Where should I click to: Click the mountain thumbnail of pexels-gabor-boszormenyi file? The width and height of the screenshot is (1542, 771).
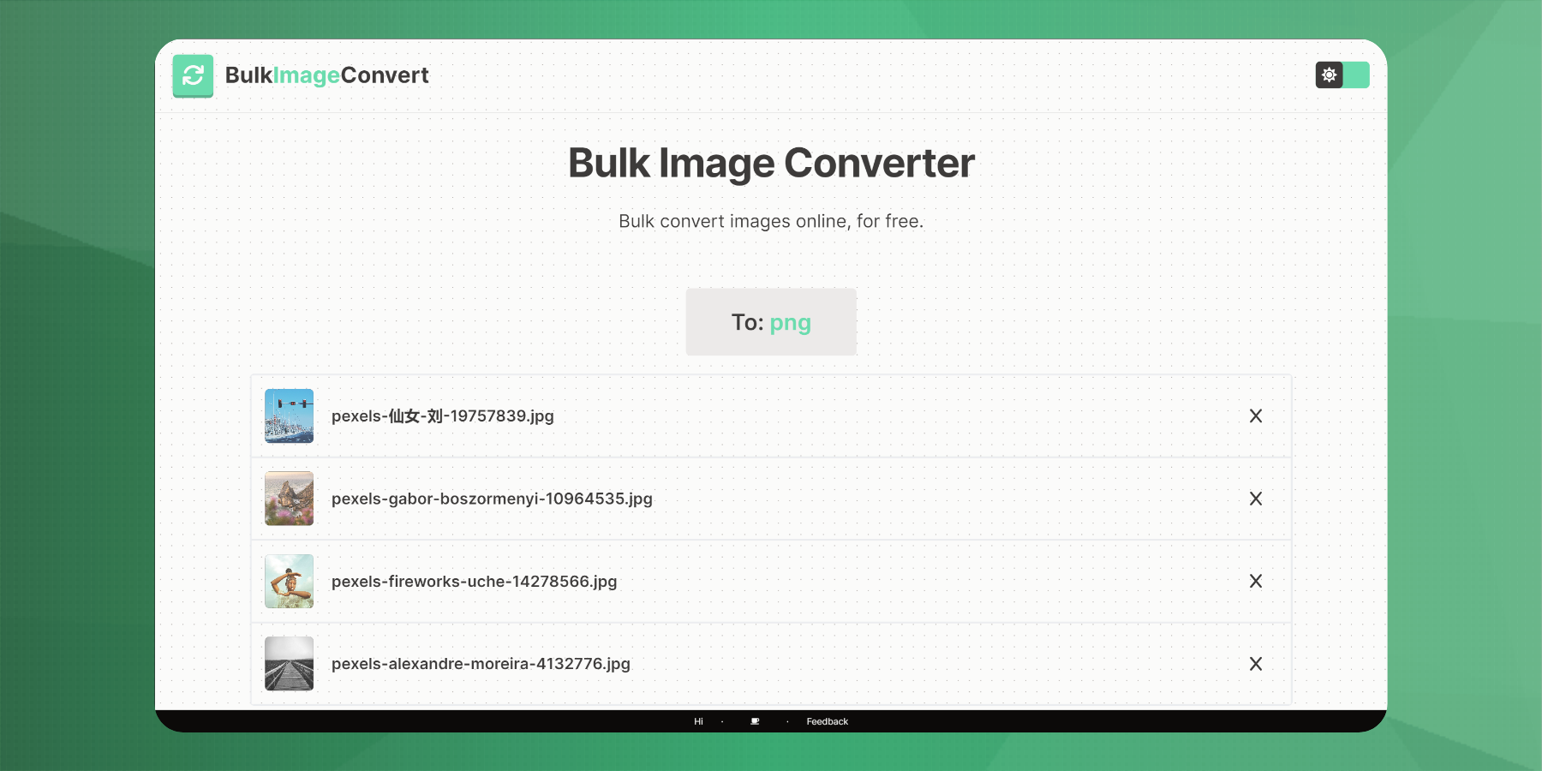click(x=290, y=499)
